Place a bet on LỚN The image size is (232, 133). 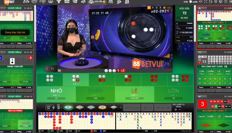[173, 94]
